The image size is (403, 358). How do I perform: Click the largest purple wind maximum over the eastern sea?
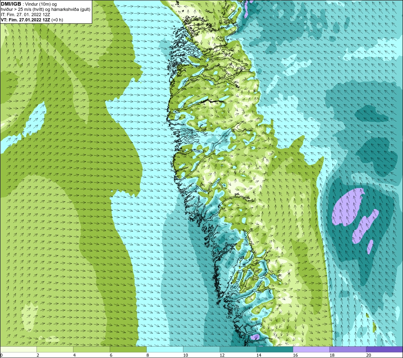(347, 207)
